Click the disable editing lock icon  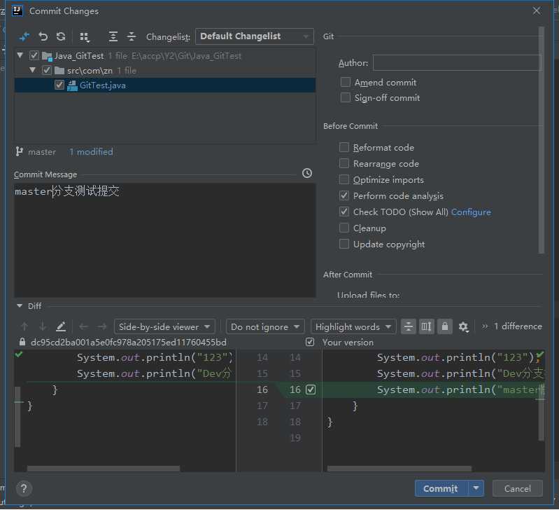point(444,326)
